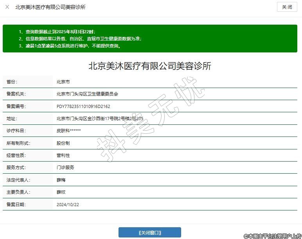Select the 省份 value 北京市
The width and height of the screenshot is (302, 239).
point(63,82)
